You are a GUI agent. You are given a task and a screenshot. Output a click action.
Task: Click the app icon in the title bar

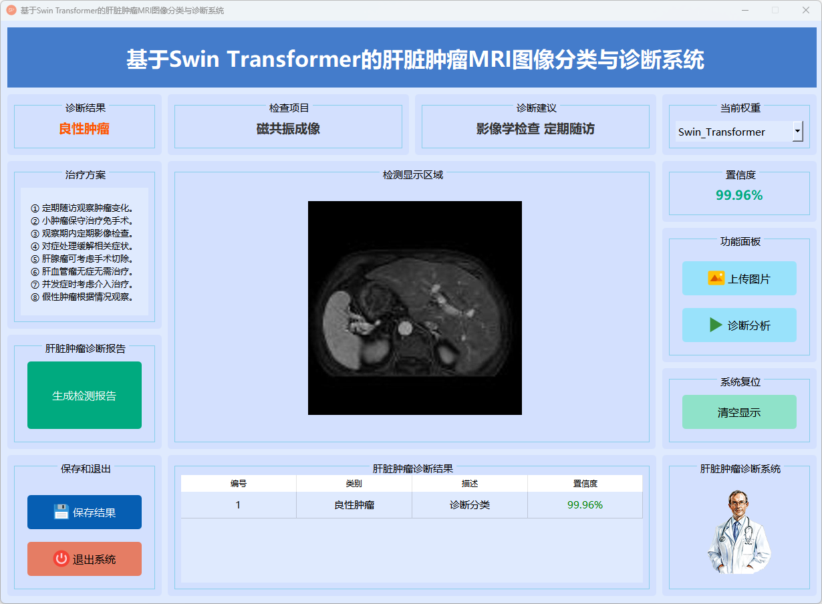11,11
